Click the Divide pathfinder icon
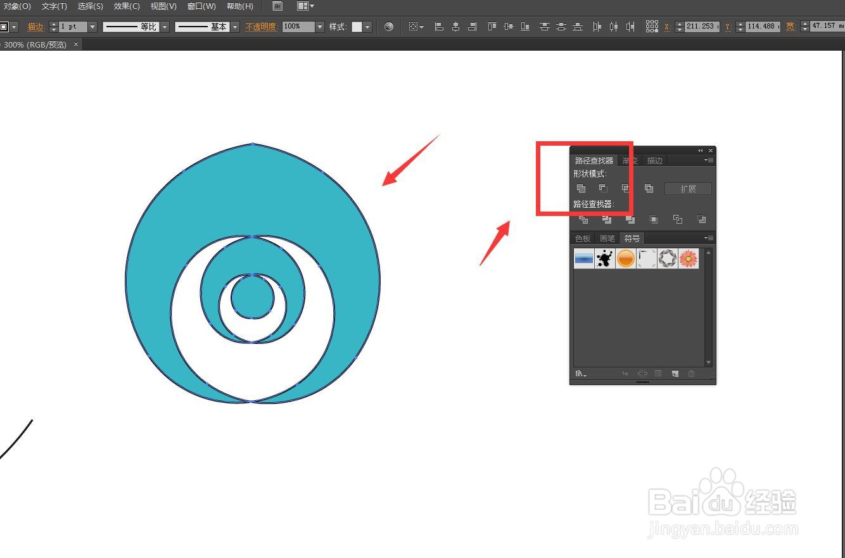Image resolution: width=845 pixels, height=558 pixels. pyautogui.click(x=583, y=219)
